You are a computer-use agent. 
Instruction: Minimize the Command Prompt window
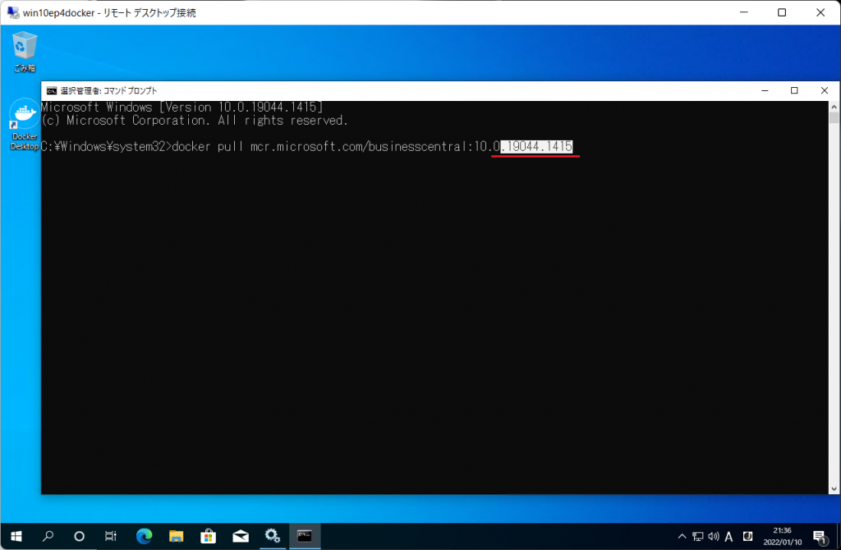click(765, 90)
